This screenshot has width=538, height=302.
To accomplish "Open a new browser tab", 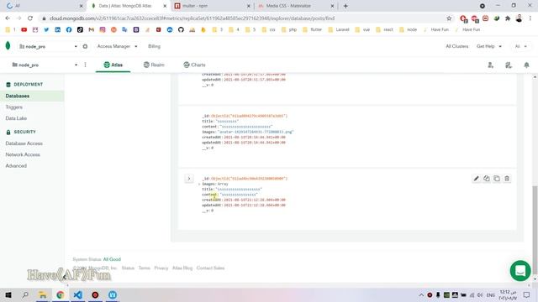I will click(345, 6).
